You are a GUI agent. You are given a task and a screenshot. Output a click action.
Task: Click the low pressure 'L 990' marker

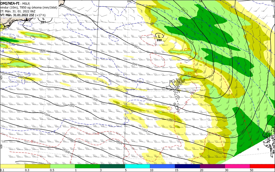pos(159,38)
